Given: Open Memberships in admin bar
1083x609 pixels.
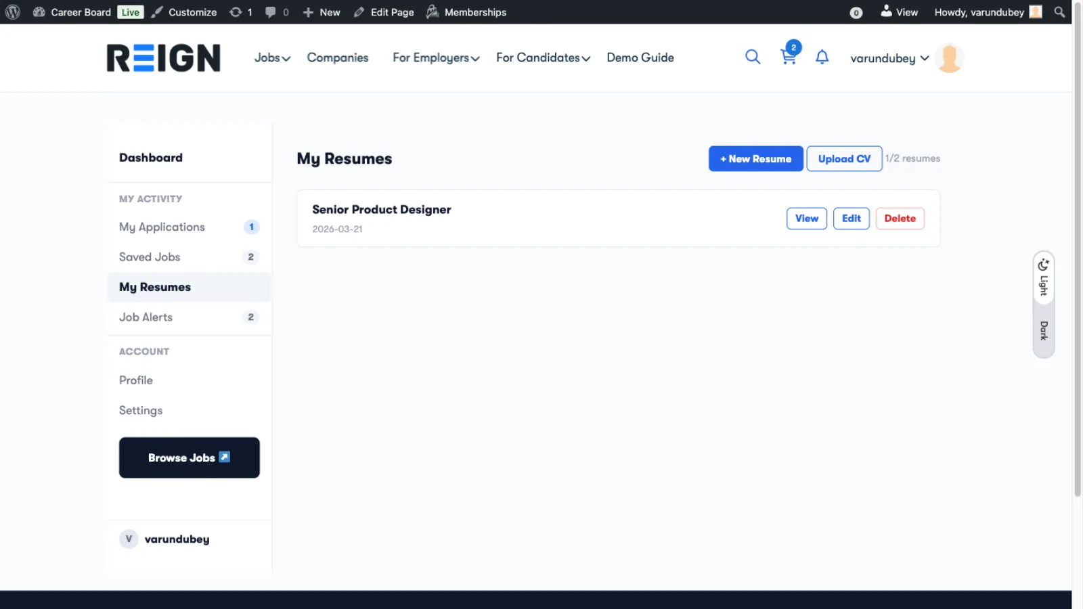Looking at the screenshot, I should 466,12.
